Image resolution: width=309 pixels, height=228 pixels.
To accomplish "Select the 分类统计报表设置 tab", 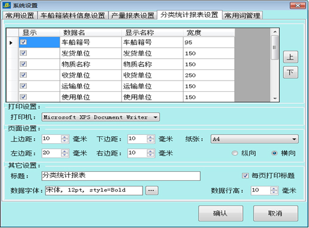I will pyautogui.click(x=189, y=15).
